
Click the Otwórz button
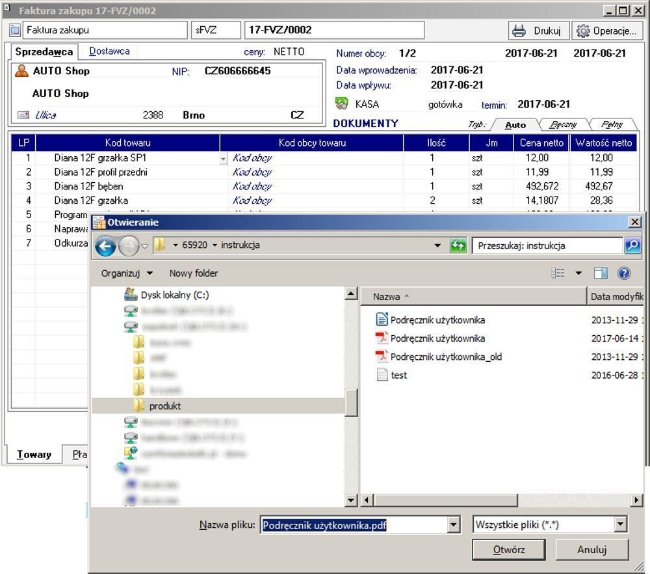point(509,549)
